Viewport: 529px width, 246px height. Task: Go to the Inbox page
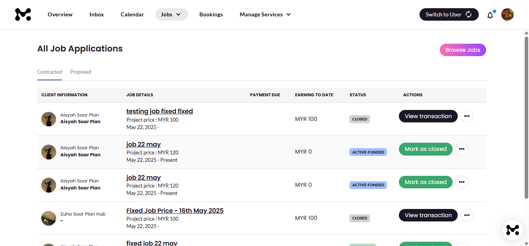97,14
